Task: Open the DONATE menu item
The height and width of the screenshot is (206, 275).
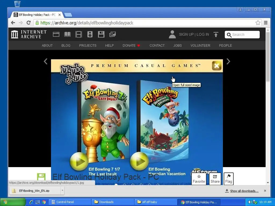Action: click(x=131, y=46)
